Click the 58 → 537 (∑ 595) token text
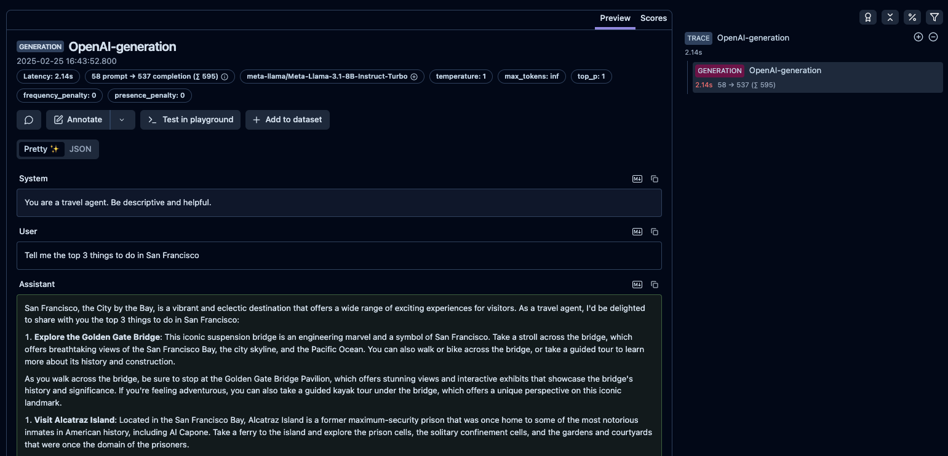The width and height of the screenshot is (948, 456). pos(746,85)
